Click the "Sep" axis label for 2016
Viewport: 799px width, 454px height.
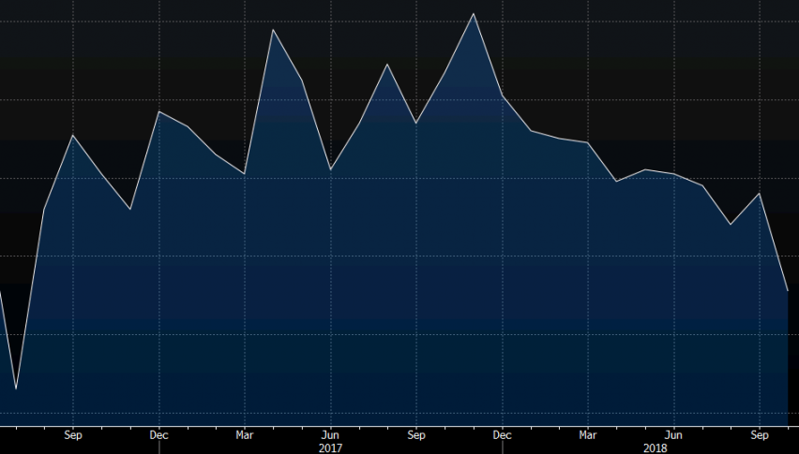click(x=73, y=435)
